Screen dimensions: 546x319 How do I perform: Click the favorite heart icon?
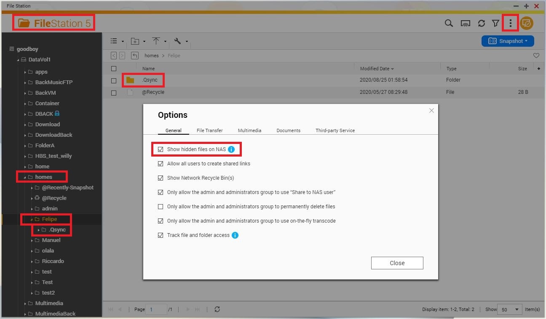click(x=536, y=56)
